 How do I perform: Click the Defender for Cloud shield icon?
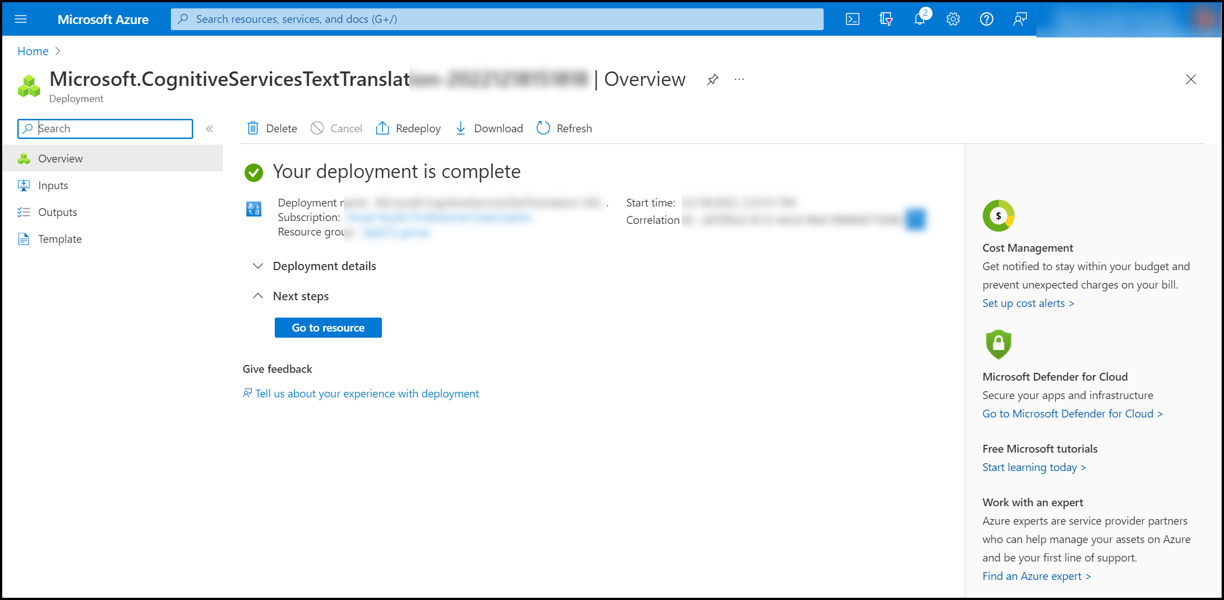coord(998,344)
